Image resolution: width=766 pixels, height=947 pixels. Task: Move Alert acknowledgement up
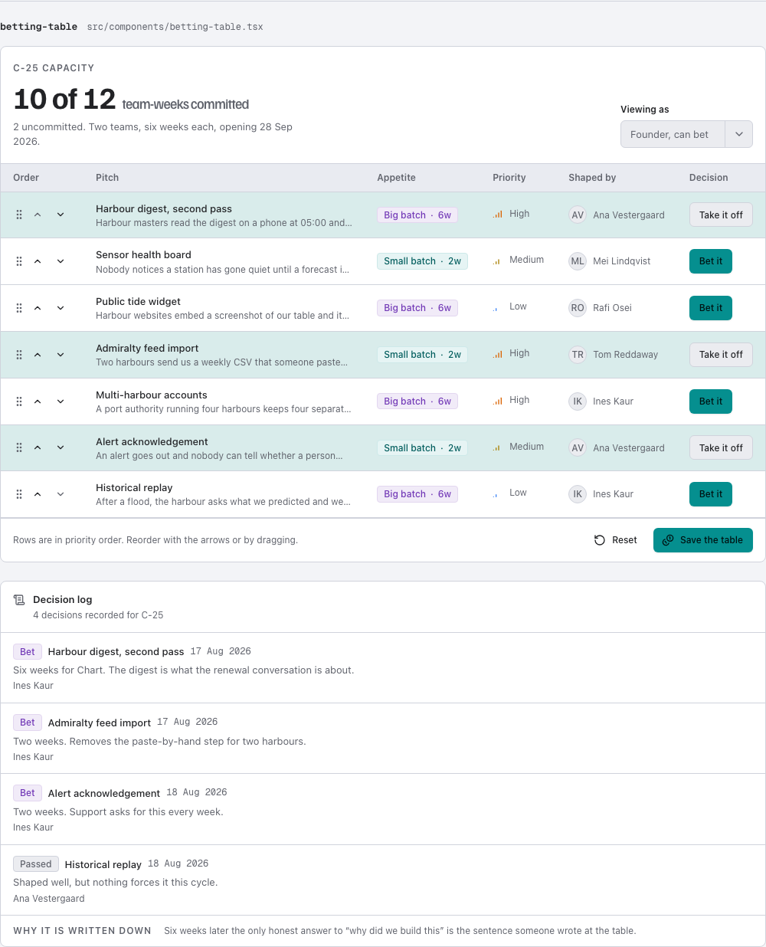point(38,447)
